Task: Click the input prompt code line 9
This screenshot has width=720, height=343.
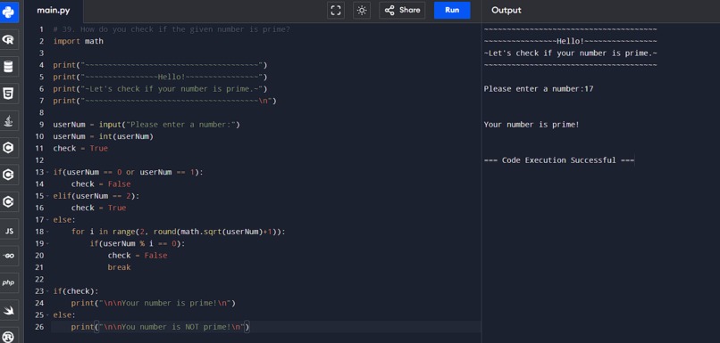Action: (x=147, y=125)
